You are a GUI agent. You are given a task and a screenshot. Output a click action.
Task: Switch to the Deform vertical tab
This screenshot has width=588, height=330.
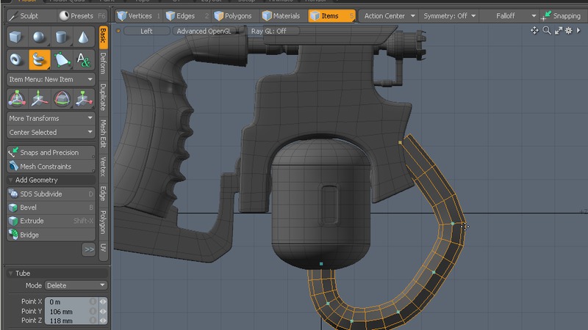pyautogui.click(x=103, y=64)
